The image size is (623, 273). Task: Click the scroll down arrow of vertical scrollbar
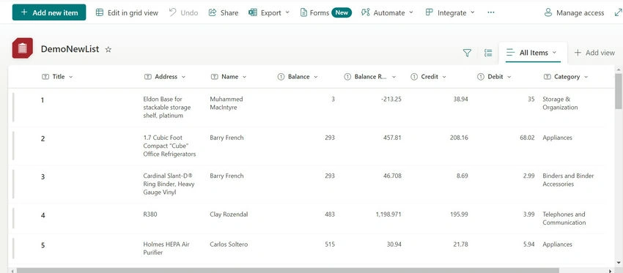coord(619,262)
